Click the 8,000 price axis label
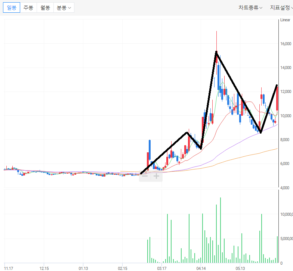 [x=285, y=140]
